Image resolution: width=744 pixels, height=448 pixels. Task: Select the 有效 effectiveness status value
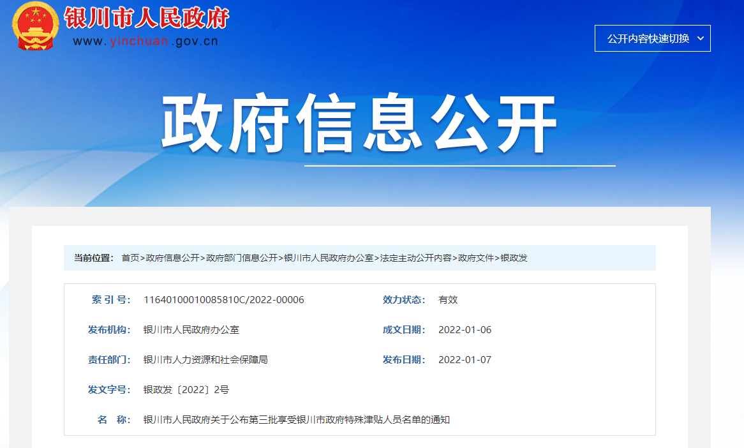click(447, 299)
